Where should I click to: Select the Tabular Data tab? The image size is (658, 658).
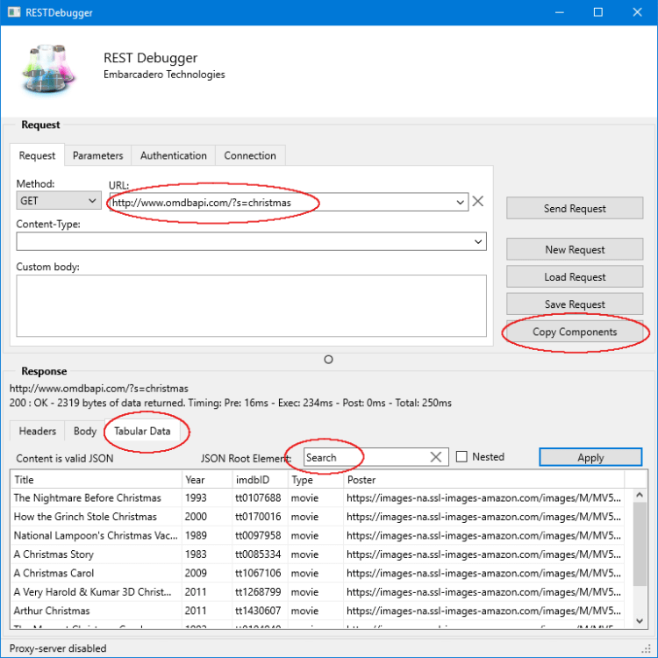pos(142,431)
